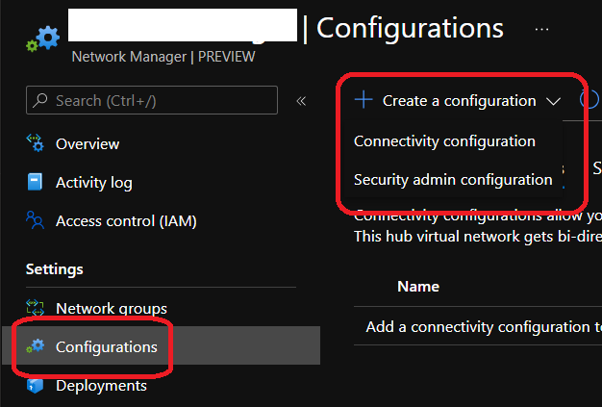Click the Network groups icon
This screenshot has height=407, width=602.
pyautogui.click(x=36, y=309)
